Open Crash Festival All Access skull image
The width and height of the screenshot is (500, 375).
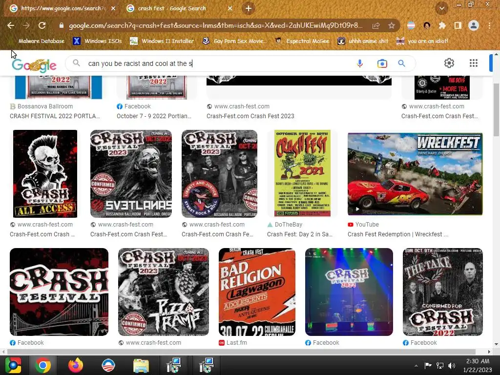[x=45, y=174]
